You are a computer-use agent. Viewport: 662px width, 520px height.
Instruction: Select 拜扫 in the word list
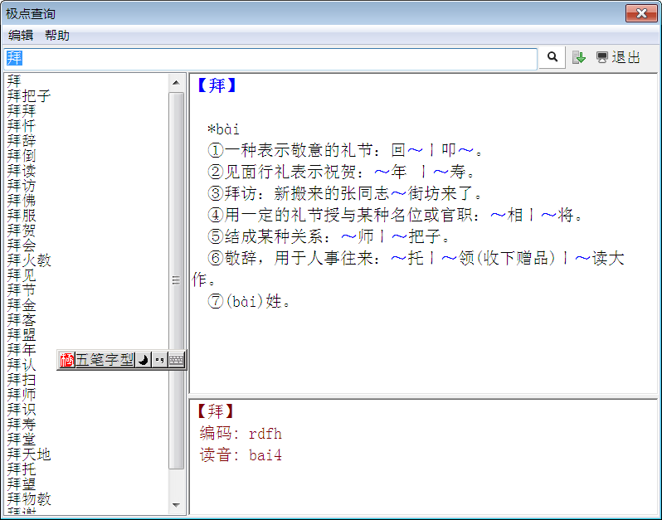pos(22,380)
